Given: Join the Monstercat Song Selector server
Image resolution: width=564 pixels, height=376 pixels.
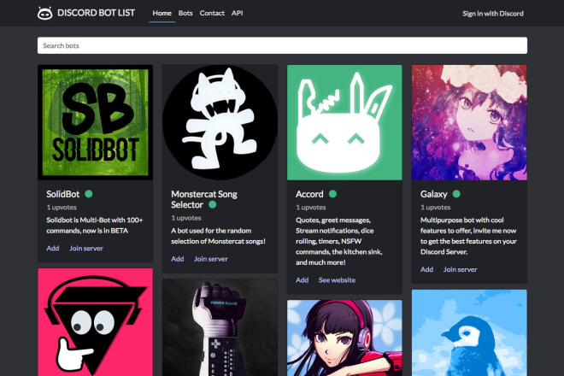Looking at the screenshot, I should pos(211,259).
